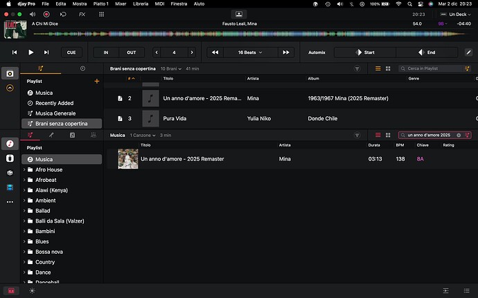The width and height of the screenshot is (478, 298).
Task: Select the Music library icon in the left sidebar
Action: coord(11,144)
